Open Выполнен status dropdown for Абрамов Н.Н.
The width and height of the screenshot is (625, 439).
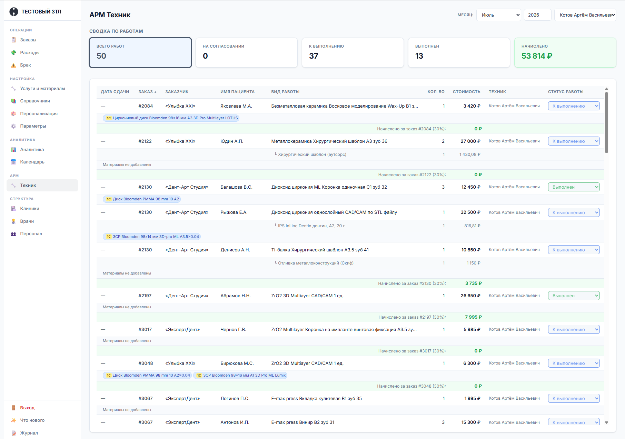(x=574, y=296)
